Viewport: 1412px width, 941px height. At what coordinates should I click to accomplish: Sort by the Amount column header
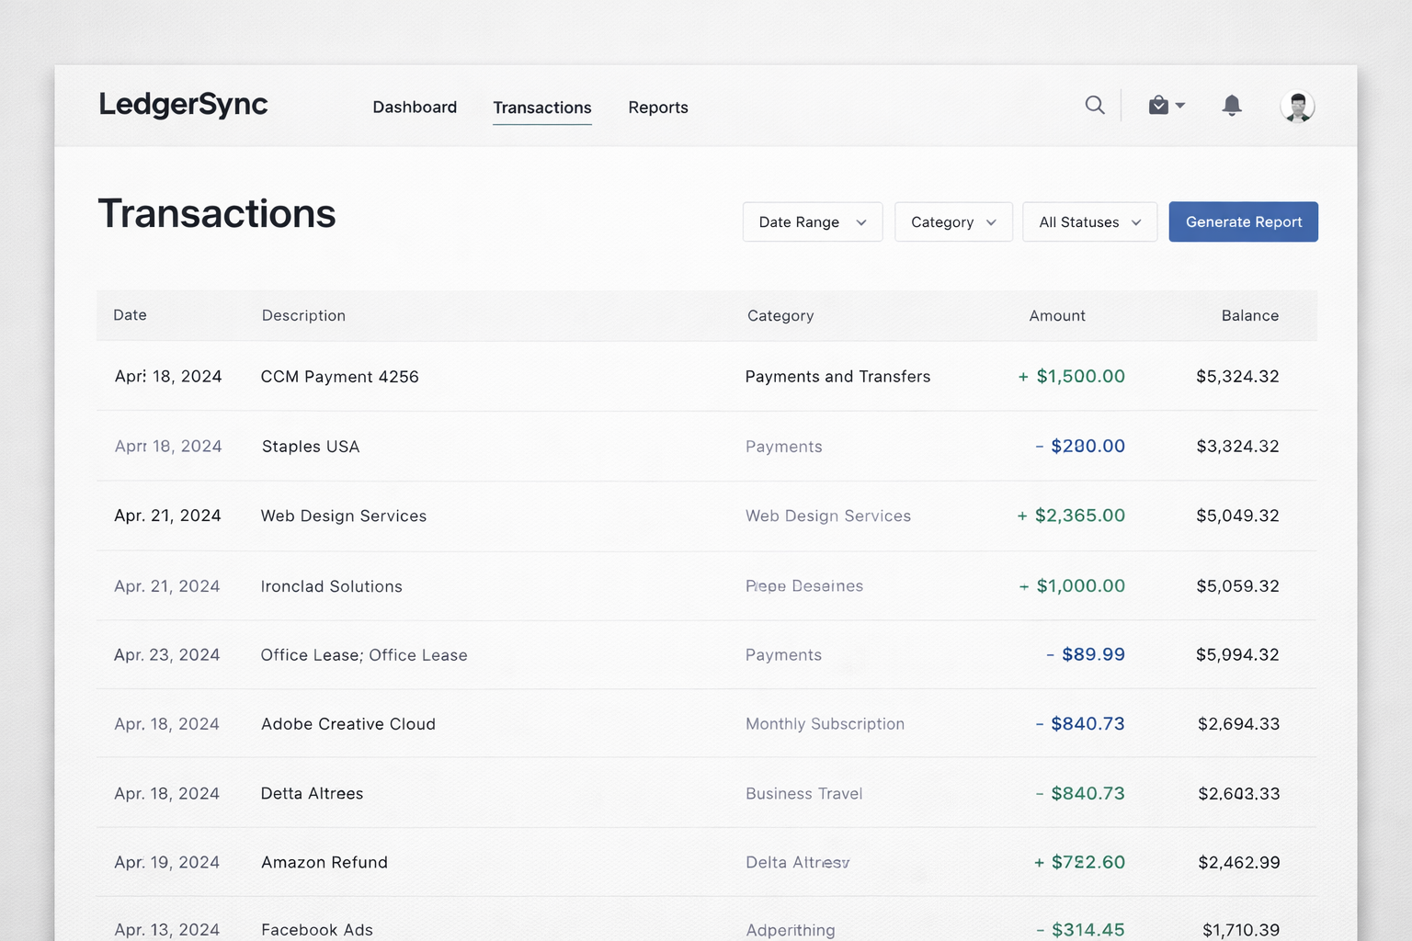point(1057,316)
